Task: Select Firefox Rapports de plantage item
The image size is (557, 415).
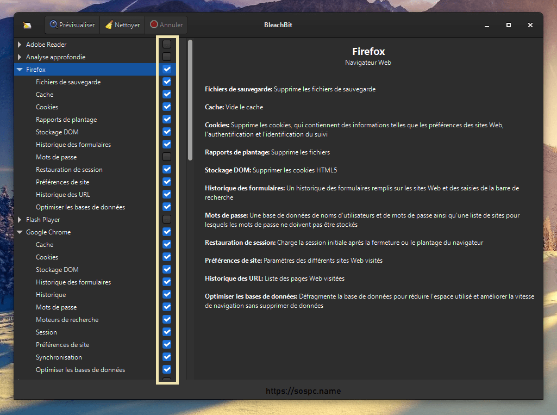Action: tap(66, 120)
